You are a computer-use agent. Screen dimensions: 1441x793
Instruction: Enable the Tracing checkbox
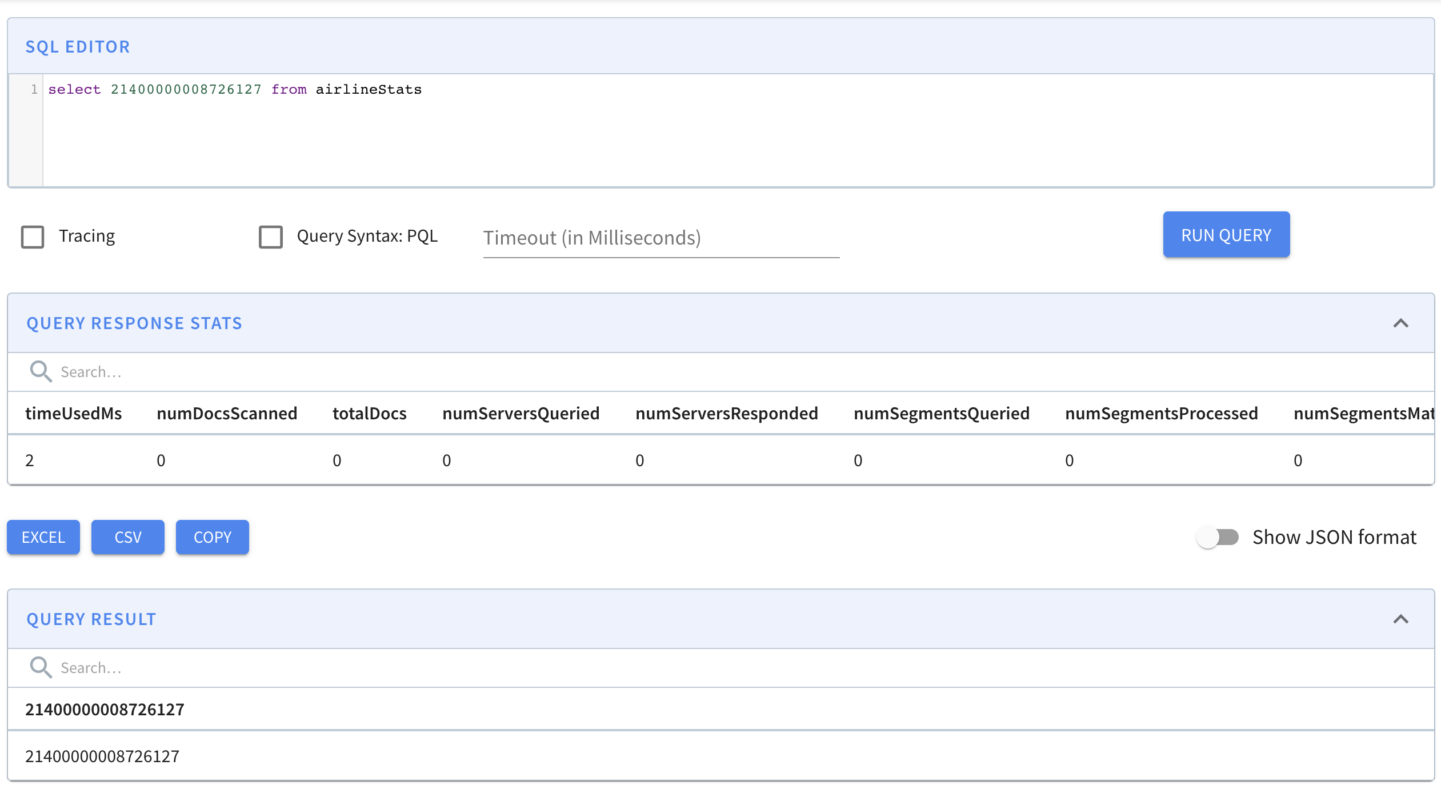coord(33,237)
